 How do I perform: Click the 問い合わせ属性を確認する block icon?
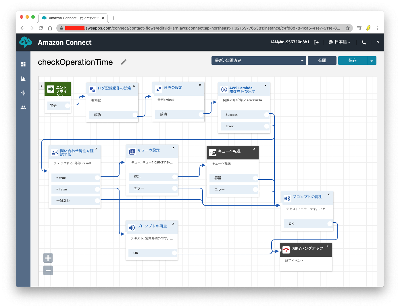55,153
